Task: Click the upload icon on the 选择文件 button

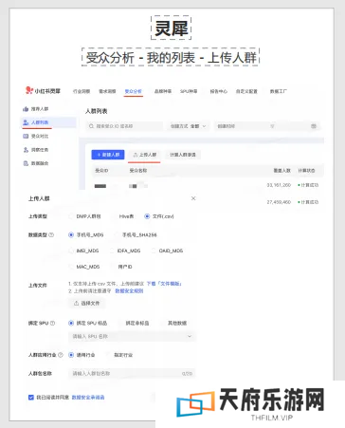Action: (x=76, y=303)
